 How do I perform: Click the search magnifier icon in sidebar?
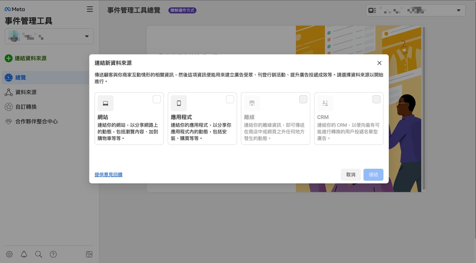point(38,254)
